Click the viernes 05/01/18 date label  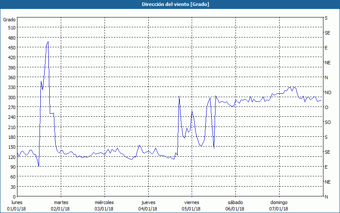(x=191, y=205)
